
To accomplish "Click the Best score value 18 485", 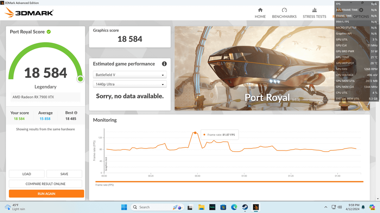I will coord(71,119).
